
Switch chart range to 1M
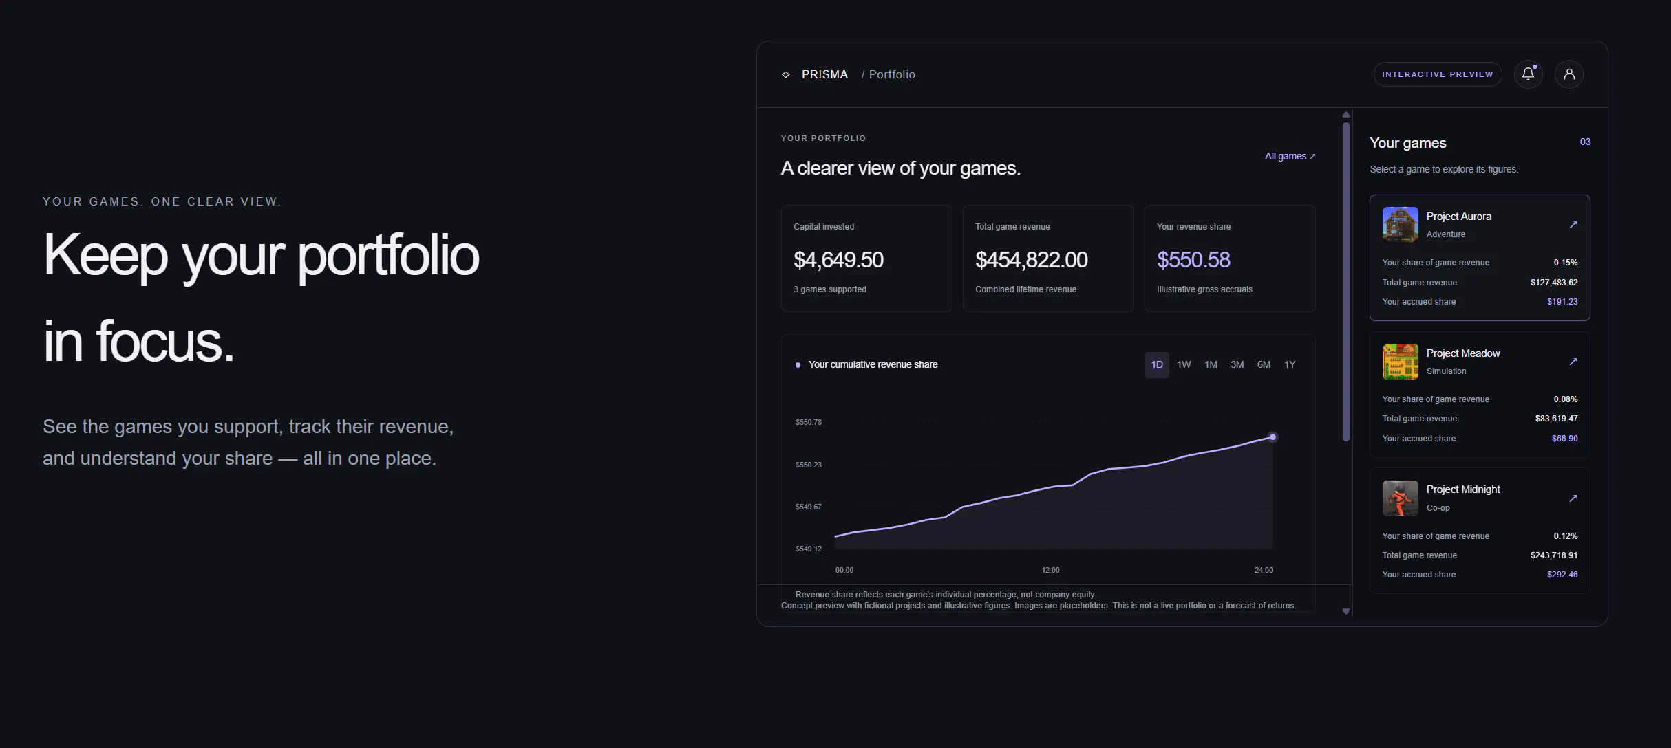(x=1211, y=365)
